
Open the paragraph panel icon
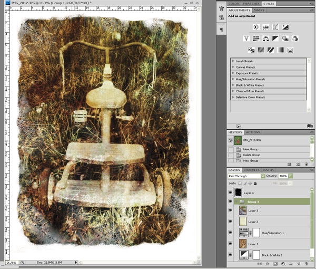pos(221,30)
